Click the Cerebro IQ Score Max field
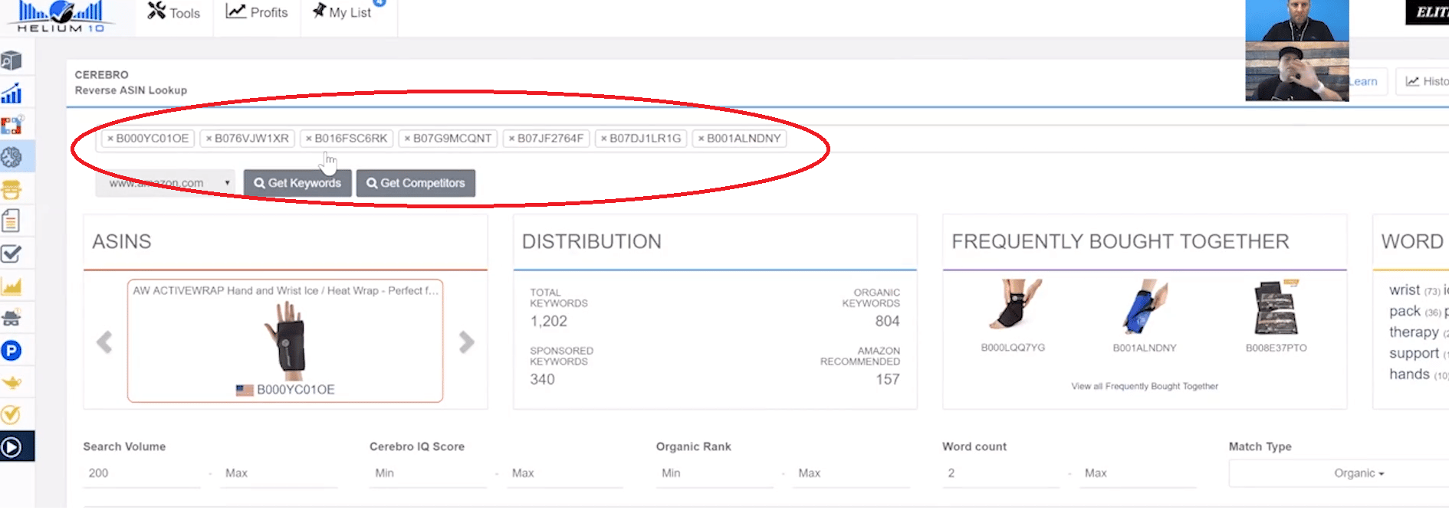This screenshot has width=1449, height=510. pyautogui.click(x=566, y=473)
